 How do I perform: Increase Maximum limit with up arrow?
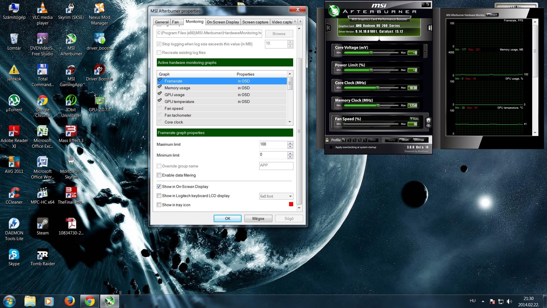[x=290, y=143]
